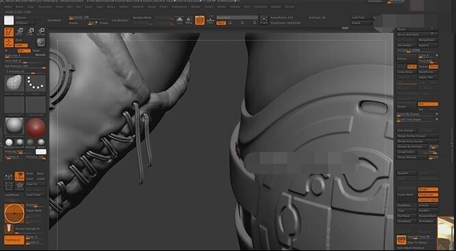456x251 pixels.
Task: Toggle the dot beside Polish By Groups
Action: click(436, 114)
